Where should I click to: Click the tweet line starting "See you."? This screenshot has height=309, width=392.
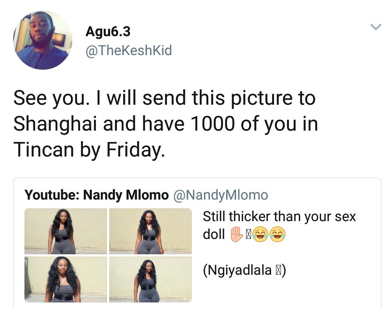(x=164, y=99)
